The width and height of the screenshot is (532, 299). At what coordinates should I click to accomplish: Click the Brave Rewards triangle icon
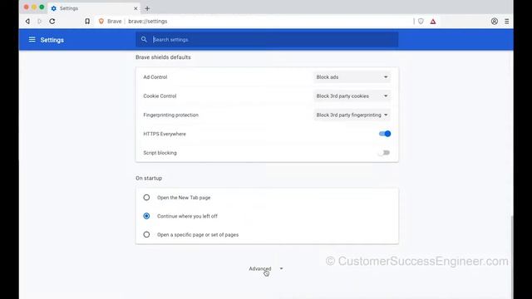pos(433,22)
